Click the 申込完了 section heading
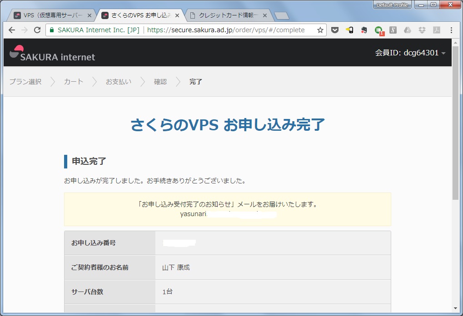This screenshot has height=316, width=463. [89, 161]
